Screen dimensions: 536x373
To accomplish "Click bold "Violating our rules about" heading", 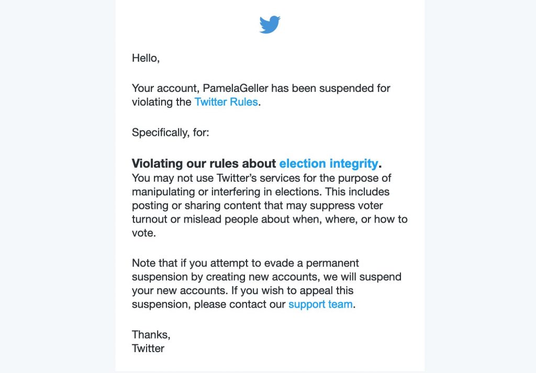I will click(x=204, y=164).
